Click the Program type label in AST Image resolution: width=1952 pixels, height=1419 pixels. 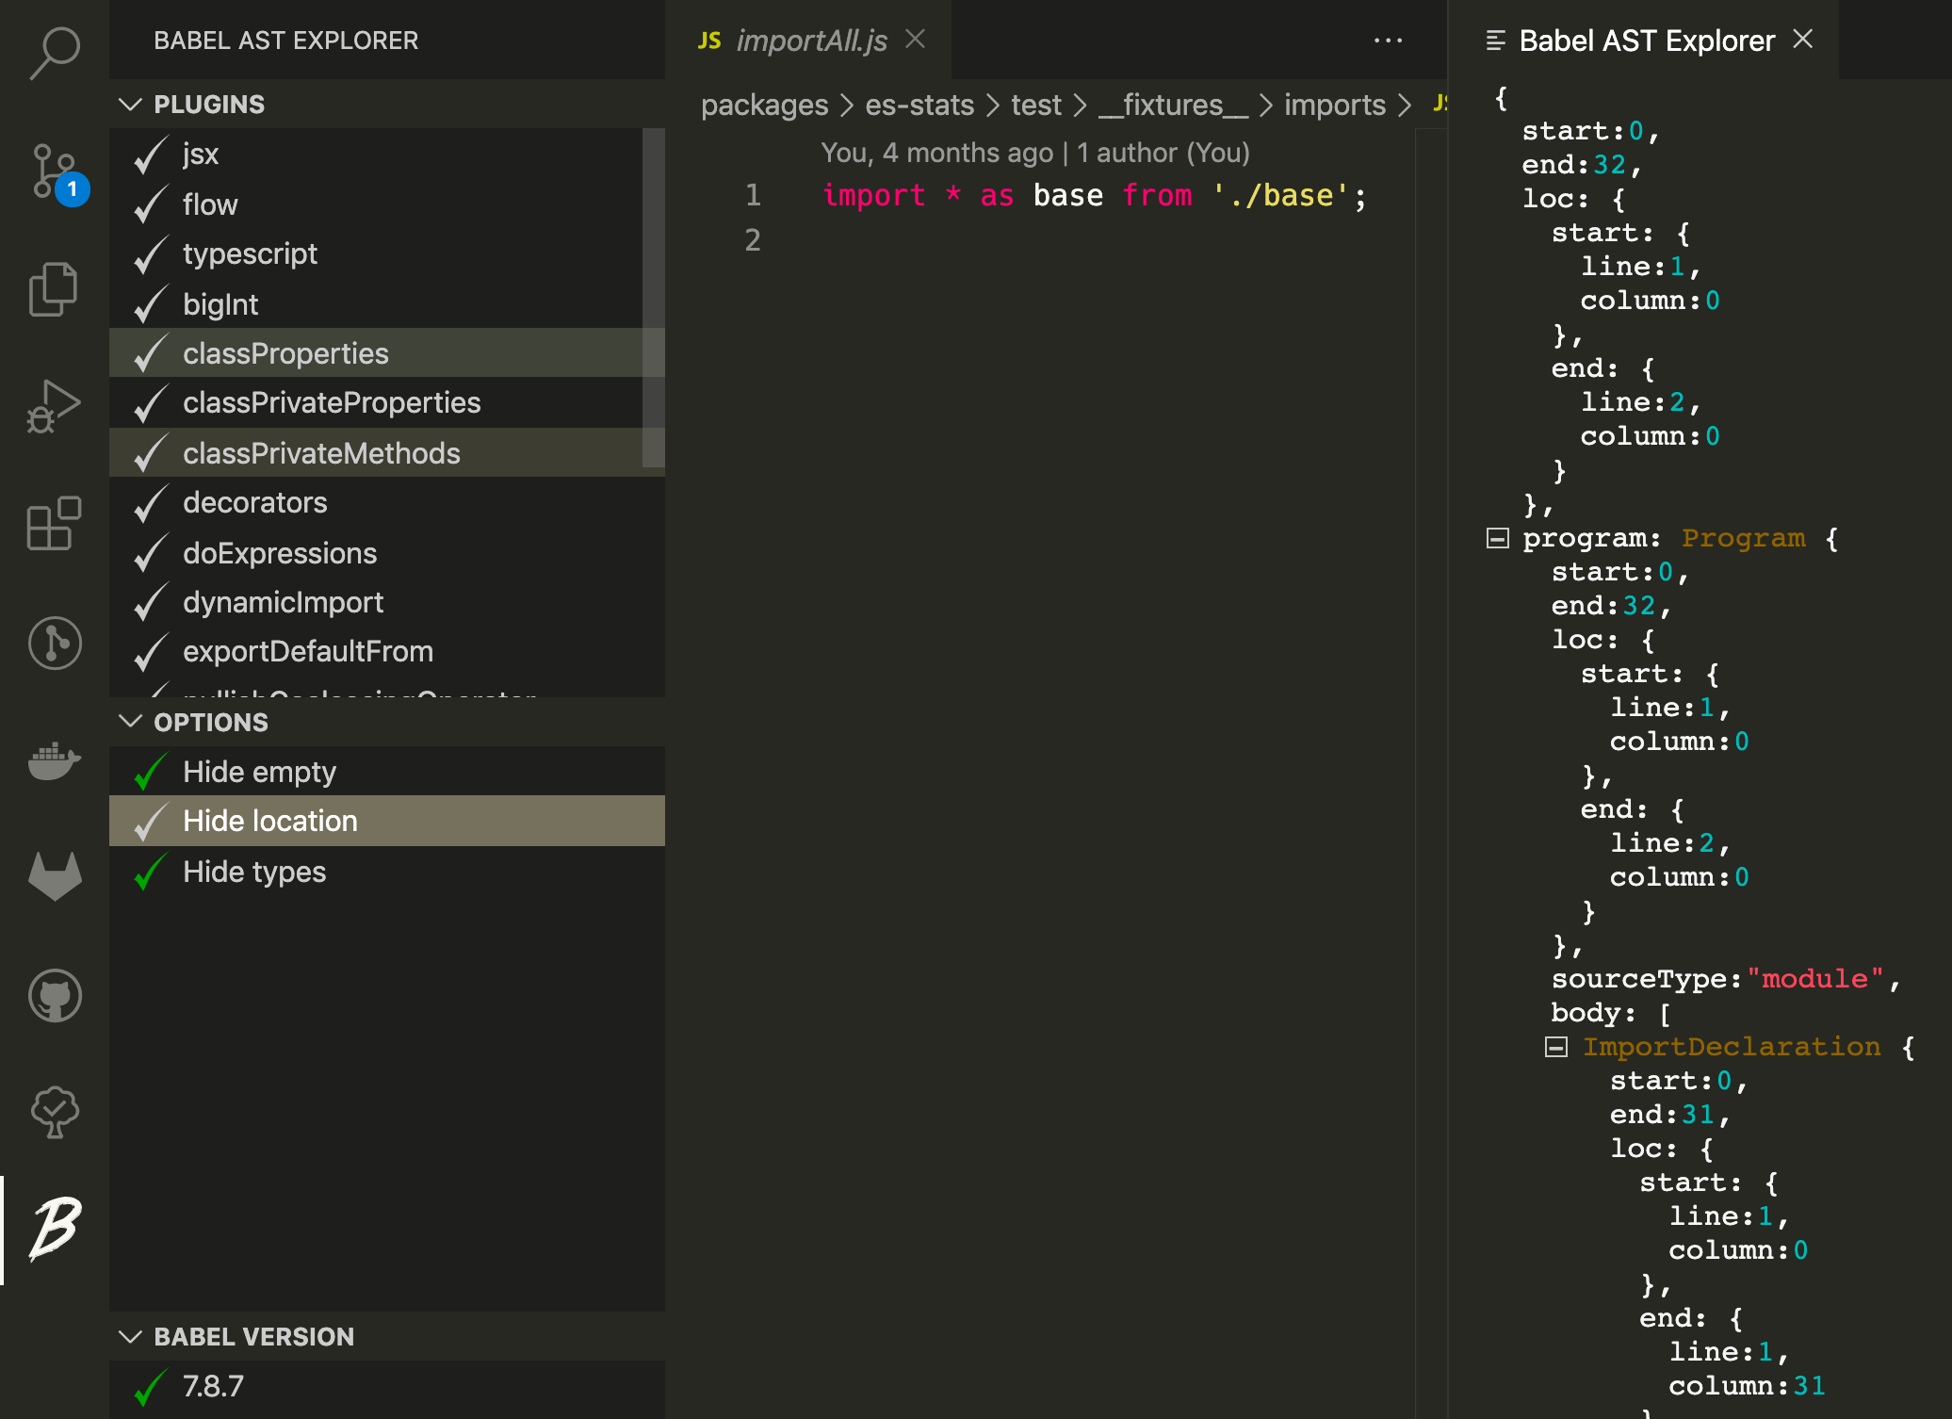(x=1743, y=538)
